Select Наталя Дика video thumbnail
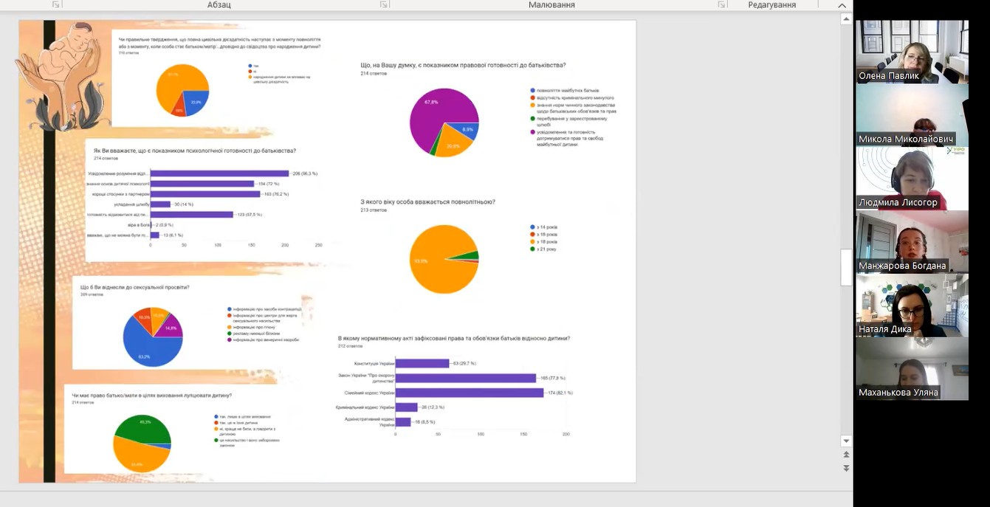The image size is (990, 507). point(912,306)
